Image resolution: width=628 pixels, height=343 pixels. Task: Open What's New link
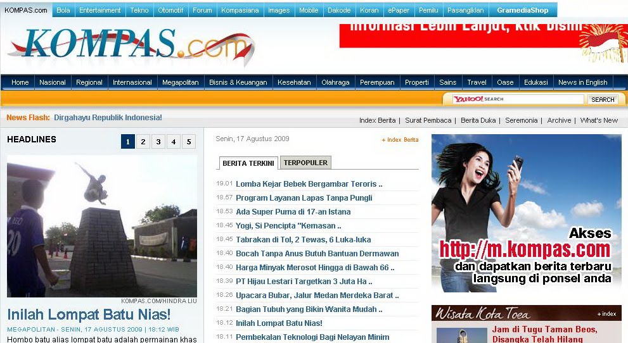(x=599, y=120)
